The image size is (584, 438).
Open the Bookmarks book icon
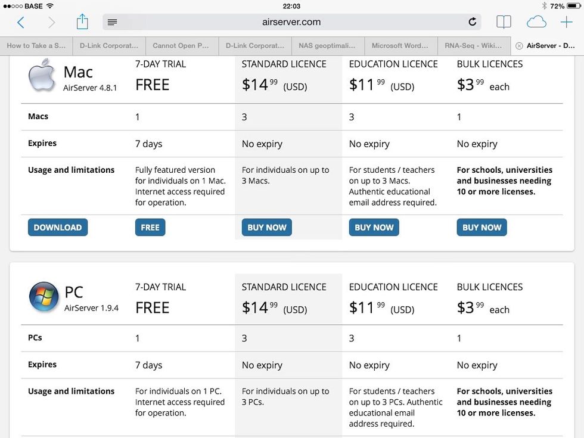tap(504, 22)
